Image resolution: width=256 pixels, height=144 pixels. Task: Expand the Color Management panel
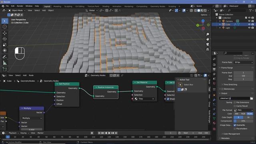232,134
